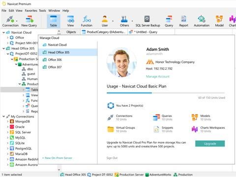Expand the MongoDB connection node
Viewport: 236px width, 177px height.
pyautogui.click(x=7, y=121)
